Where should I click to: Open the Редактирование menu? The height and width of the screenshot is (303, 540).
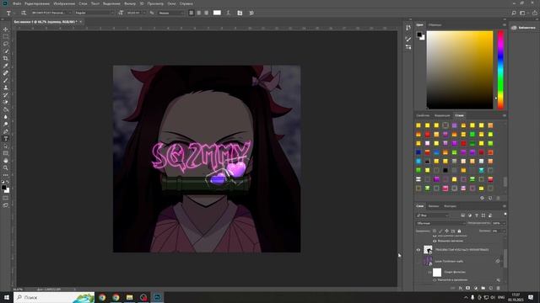click(x=37, y=3)
